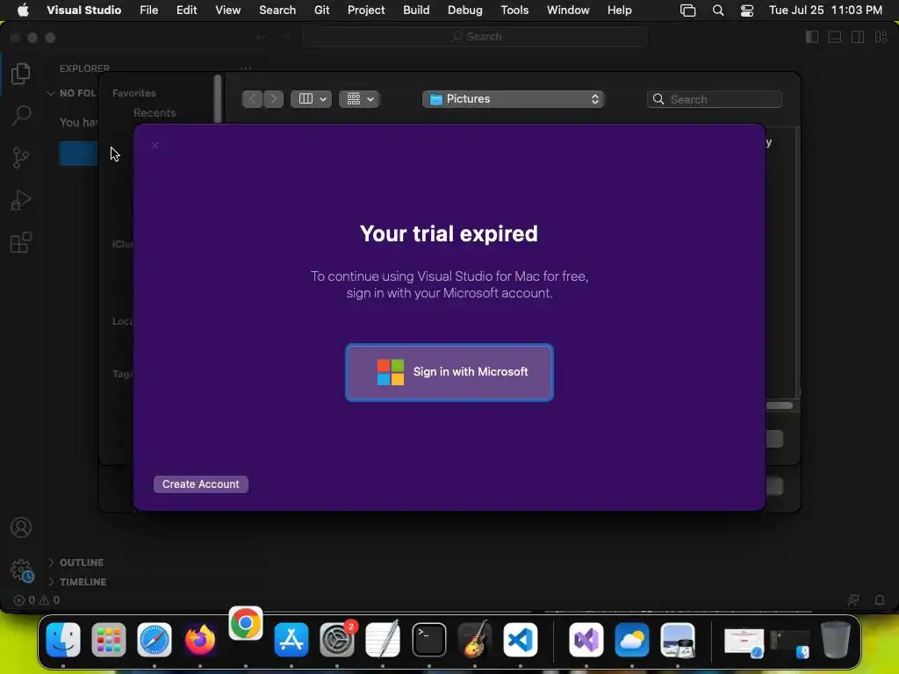Click the file dialog Search field
Image resolution: width=899 pixels, height=674 pixels.
pyautogui.click(x=715, y=99)
